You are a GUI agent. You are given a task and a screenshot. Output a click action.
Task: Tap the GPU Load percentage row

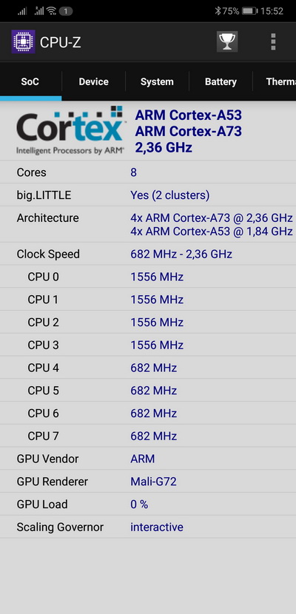point(148,505)
